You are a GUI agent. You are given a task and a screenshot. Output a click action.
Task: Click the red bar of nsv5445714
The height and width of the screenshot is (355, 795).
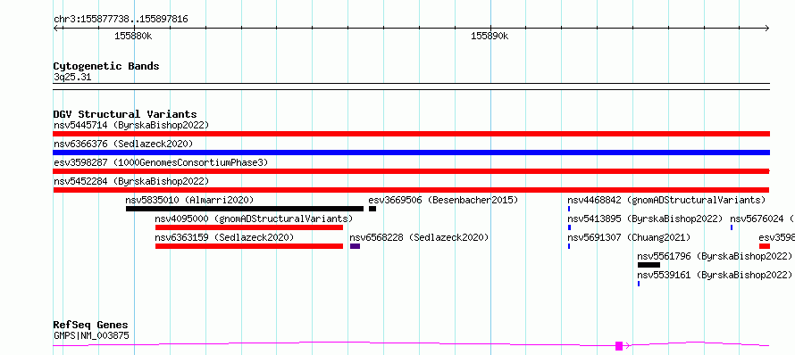pos(411,134)
